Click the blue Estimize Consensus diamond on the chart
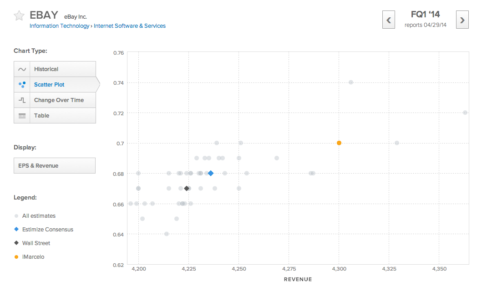 click(210, 173)
